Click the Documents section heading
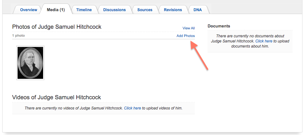 [219, 26]
